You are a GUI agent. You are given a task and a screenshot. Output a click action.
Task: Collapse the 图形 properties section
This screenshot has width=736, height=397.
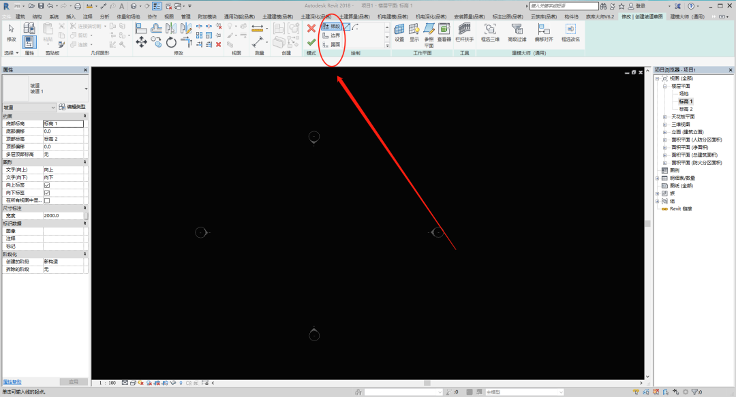pyautogui.click(x=85, y=162)
